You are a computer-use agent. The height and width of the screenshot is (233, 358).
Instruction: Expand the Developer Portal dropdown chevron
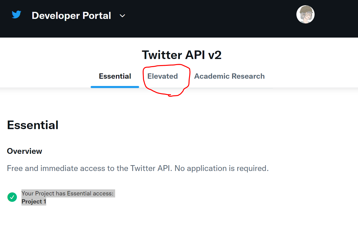(122, 16)
